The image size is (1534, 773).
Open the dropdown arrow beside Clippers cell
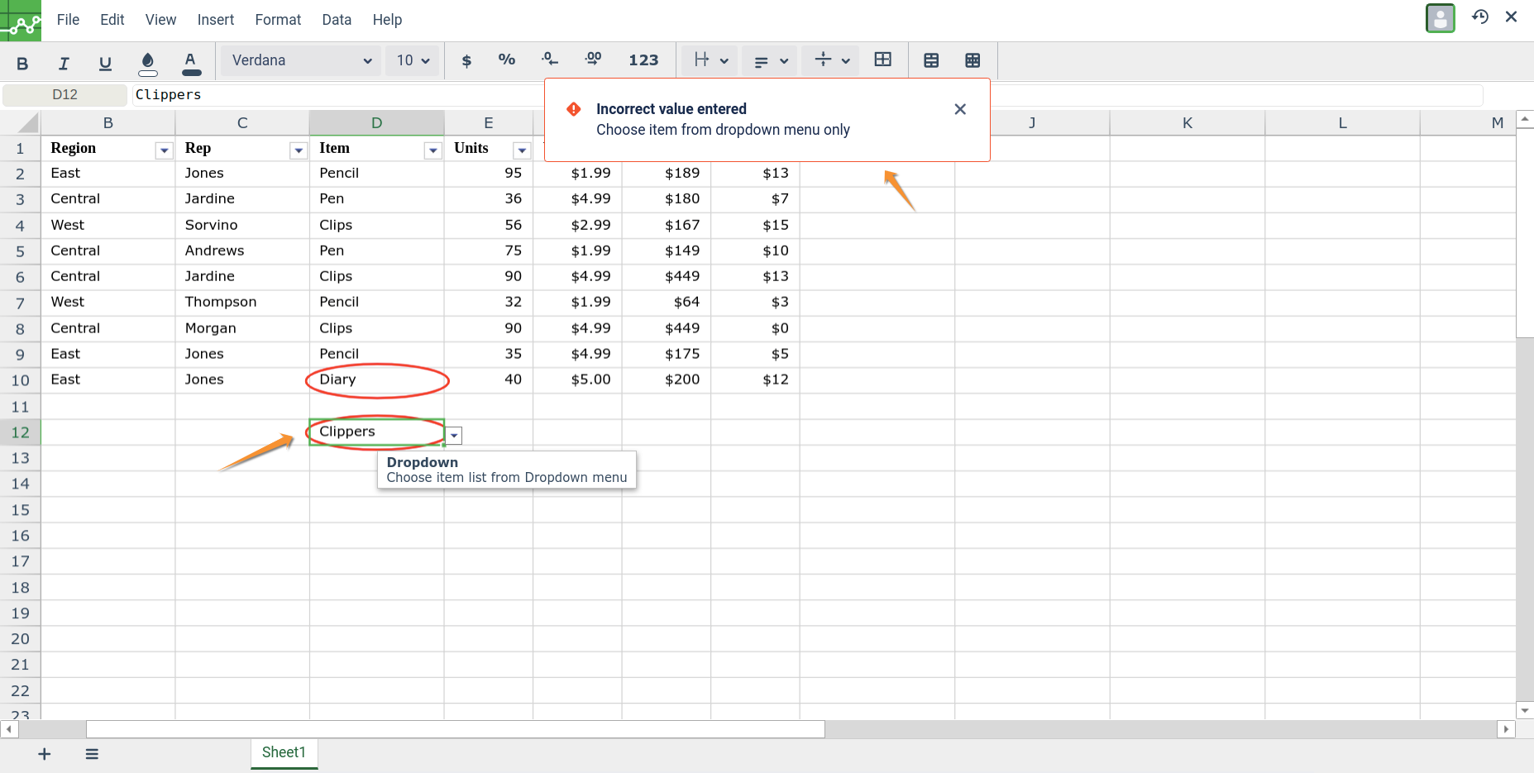(454, 436)
